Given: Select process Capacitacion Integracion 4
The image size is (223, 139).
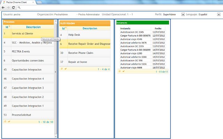Looking at the screenshot, I should [28, 79].
